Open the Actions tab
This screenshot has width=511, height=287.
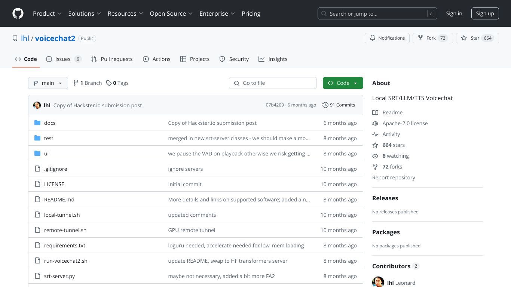click(157, 59)
